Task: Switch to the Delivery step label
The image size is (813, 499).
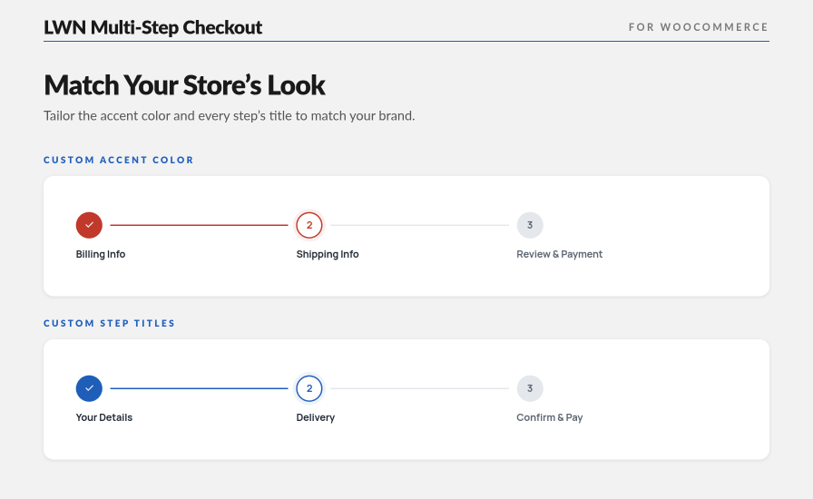Action: pyautogui.click(x=315, y=417)
